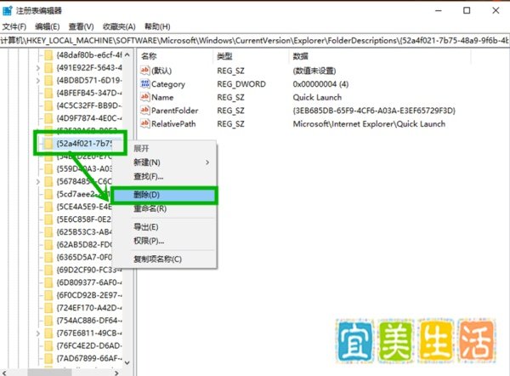The image size is (510, 376).
Task: Click the RelativePath value string icon
Action: tap(144, 123)
